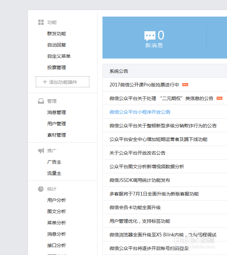Click the 统计 pie chart icon
The width and height of the screenshot is (227, 255).
click(x=41, y=189)
